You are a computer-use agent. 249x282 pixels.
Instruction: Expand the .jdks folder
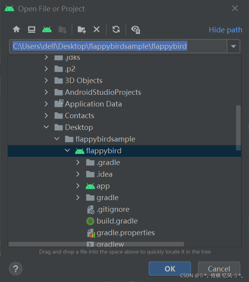(46, 57)
